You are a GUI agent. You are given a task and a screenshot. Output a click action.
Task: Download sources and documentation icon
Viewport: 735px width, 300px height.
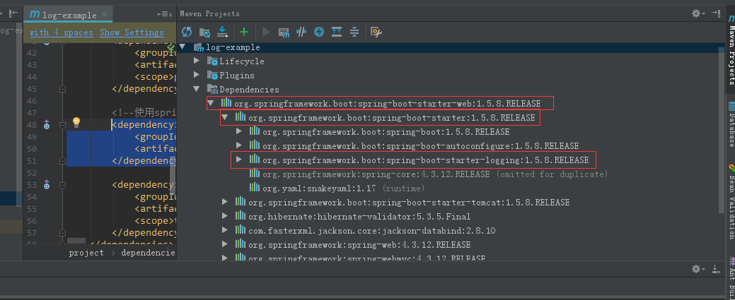tap(222, 32)
